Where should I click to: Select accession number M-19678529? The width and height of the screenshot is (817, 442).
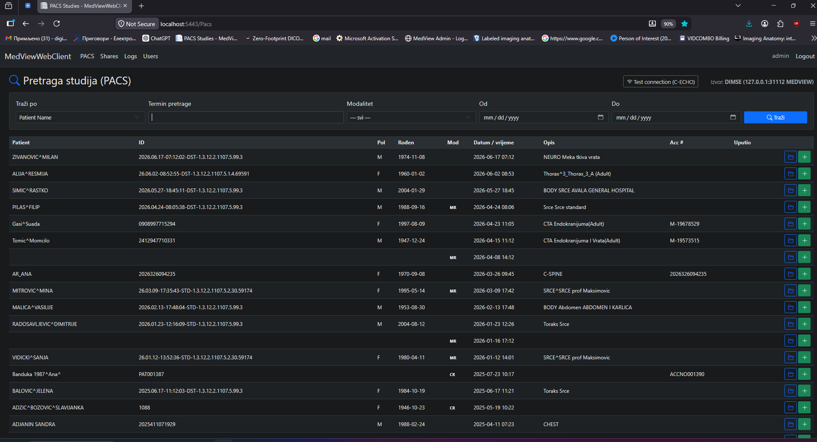[685, 224]
